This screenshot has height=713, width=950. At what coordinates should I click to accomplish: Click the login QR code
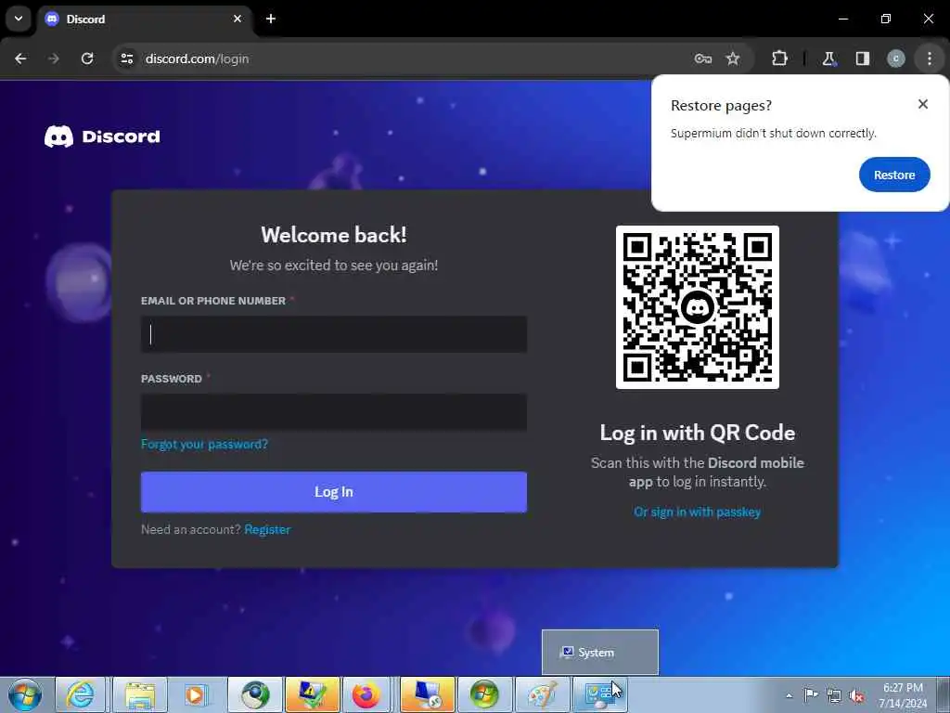698,307
